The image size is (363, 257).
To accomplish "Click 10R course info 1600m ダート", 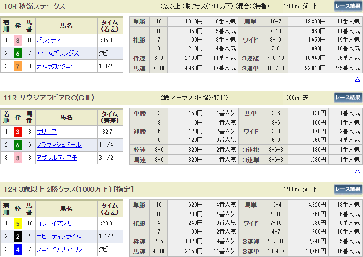I will coord(300,6).
